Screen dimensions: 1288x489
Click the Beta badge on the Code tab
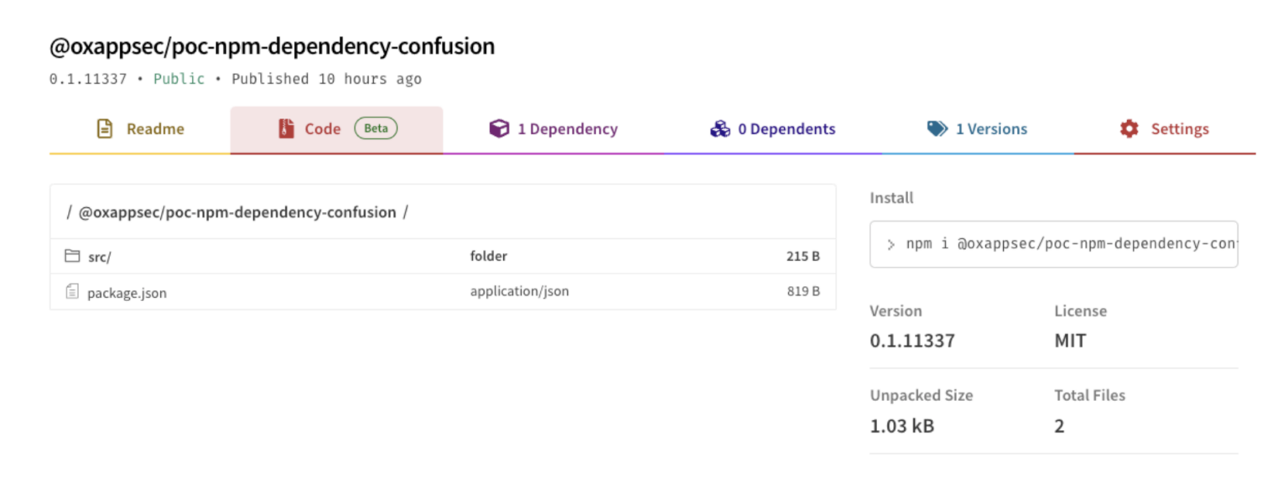pyautogui.click(x=375, y=128)
